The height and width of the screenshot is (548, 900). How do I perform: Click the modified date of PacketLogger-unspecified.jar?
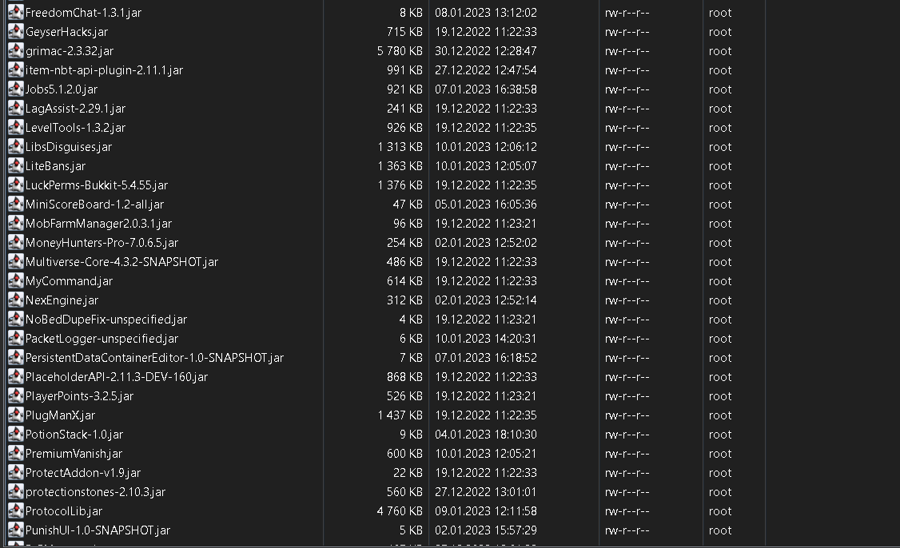point(485,338)
